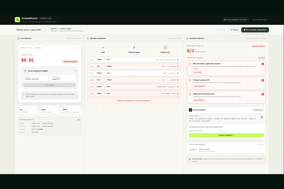Click Run broken integration button
The image size is (284, 189).
coord(255,30)
